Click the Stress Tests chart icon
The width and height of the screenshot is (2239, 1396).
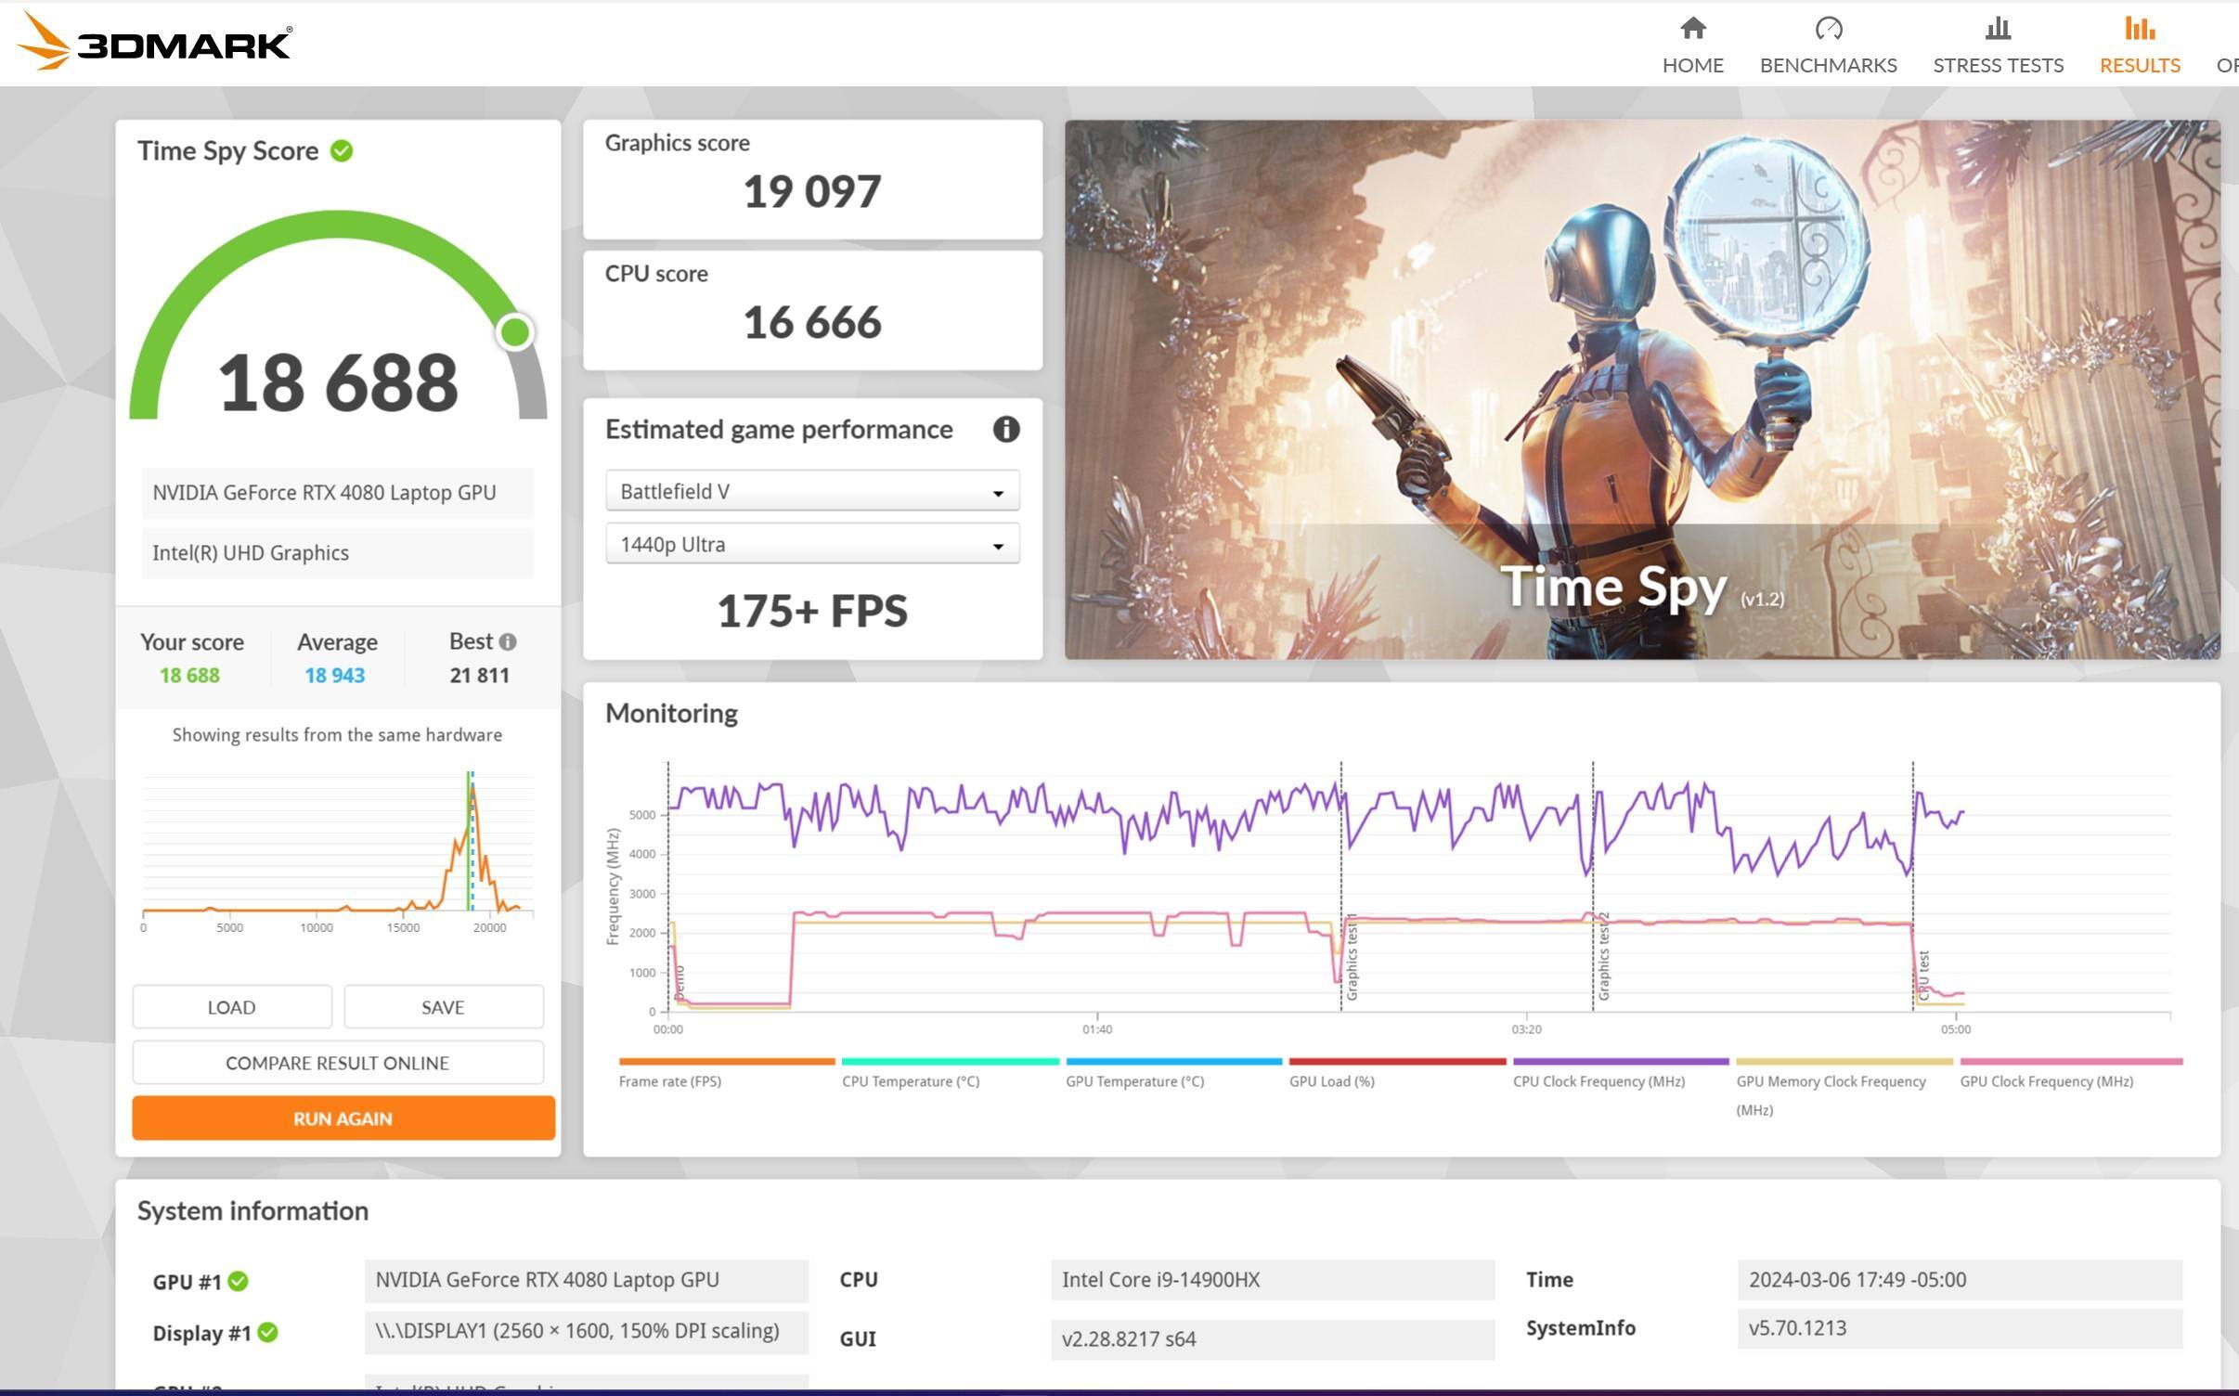1998,29
